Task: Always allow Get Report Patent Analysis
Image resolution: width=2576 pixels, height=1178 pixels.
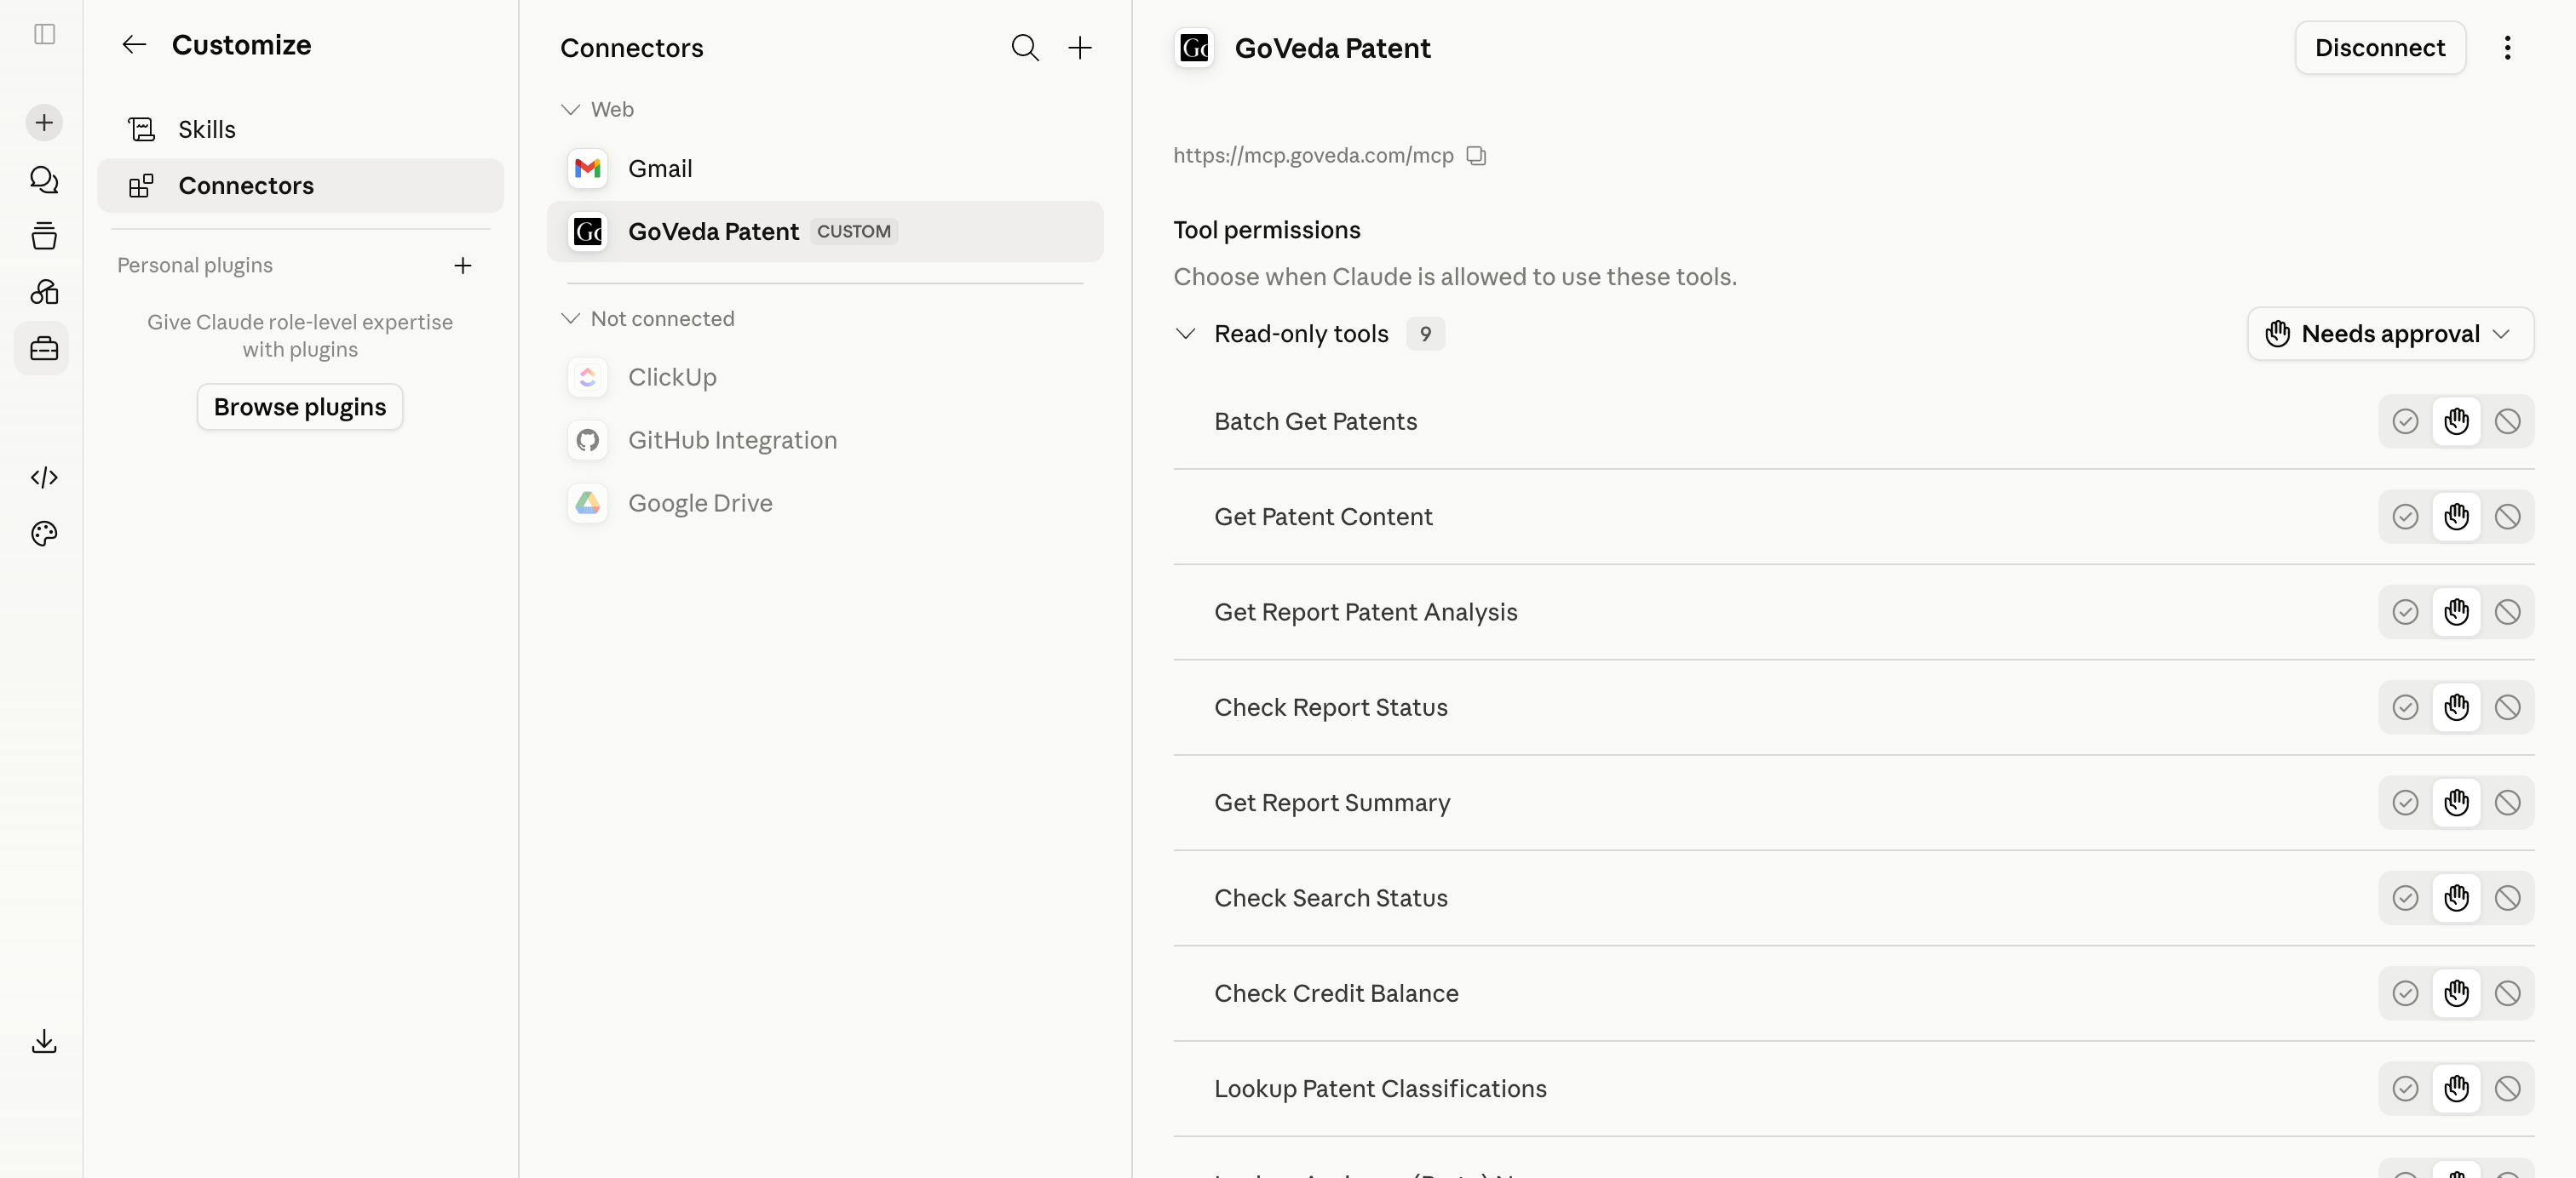Action: tap(2405, 613)
